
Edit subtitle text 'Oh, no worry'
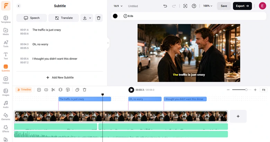(x=40, y=44)
